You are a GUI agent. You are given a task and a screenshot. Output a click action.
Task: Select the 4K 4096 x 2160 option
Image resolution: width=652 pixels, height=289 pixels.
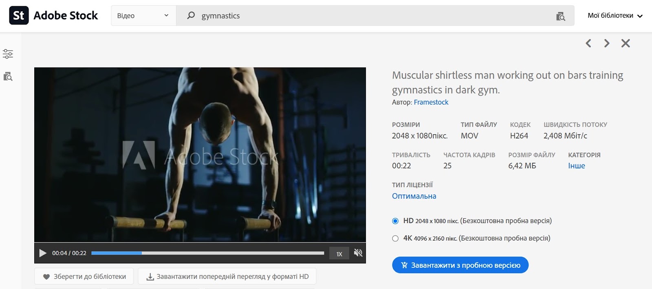(395, 239)
